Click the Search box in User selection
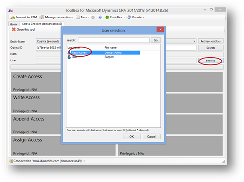 [114, 40]
